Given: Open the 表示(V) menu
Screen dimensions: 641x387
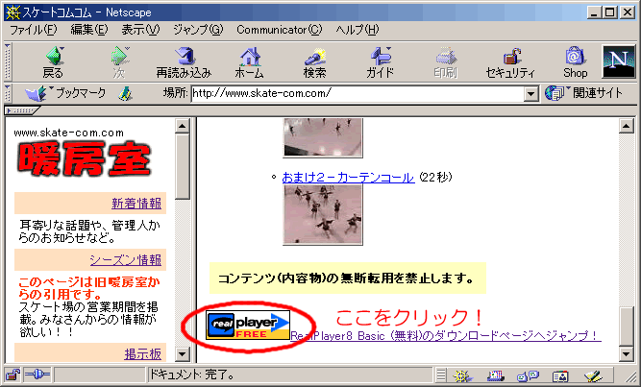Looking at the screenshot, I should 140,30.
